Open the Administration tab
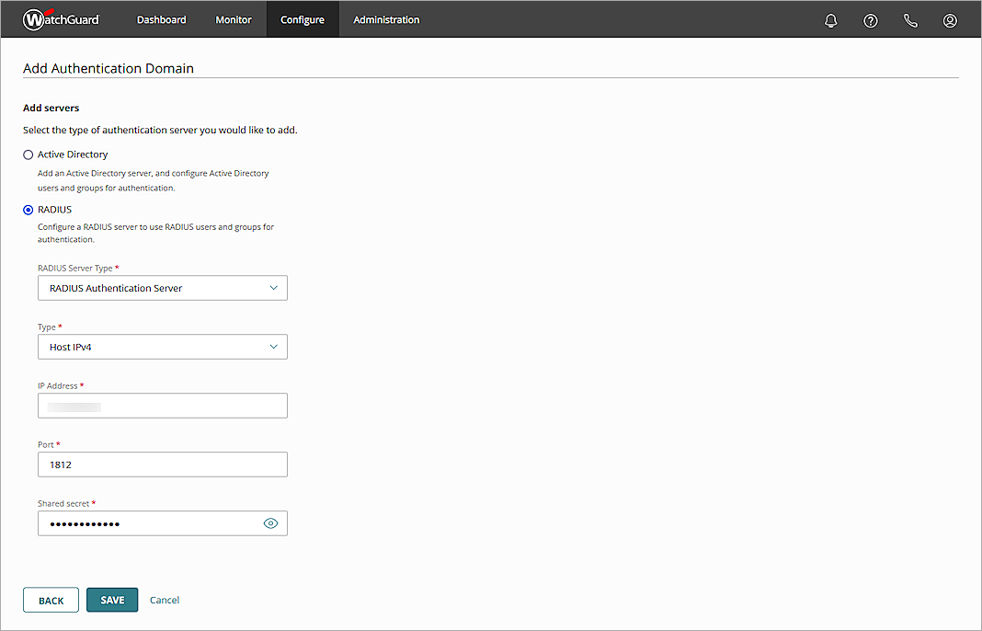This screenshot has height=631, width=982. click(385, 18)
